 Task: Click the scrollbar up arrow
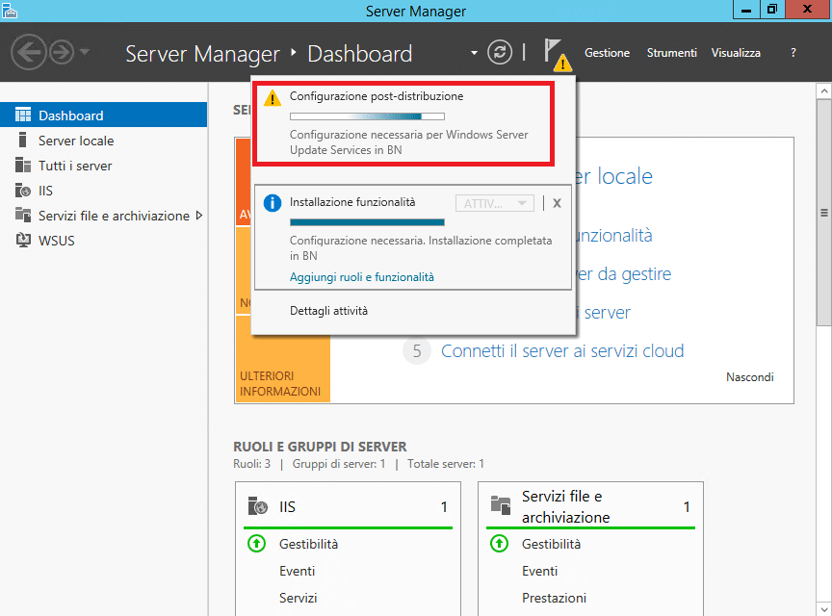(x=824, y=91)
